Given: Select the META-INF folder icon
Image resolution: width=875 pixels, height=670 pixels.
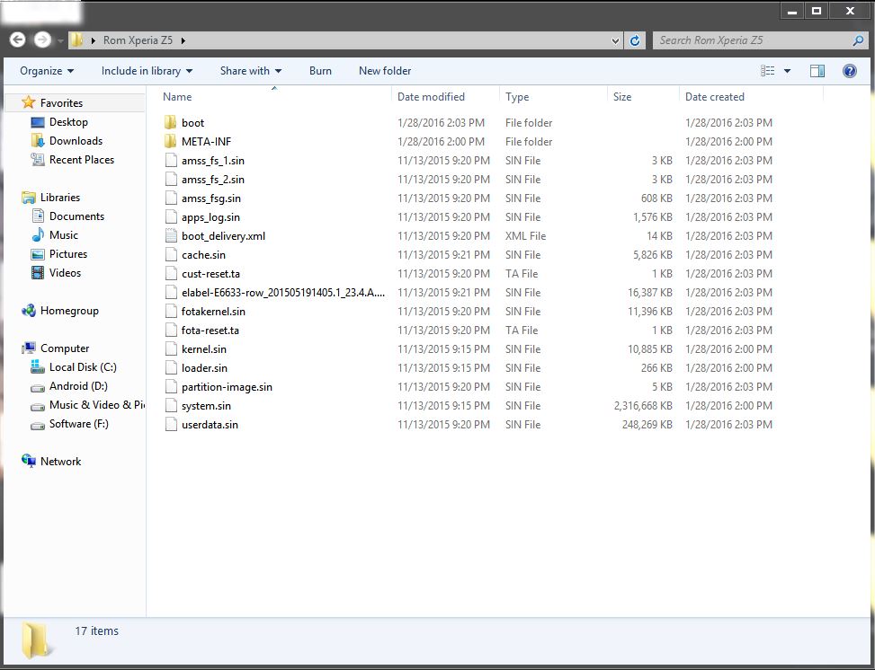Looking at the screenshot, I should coord(171,142).
